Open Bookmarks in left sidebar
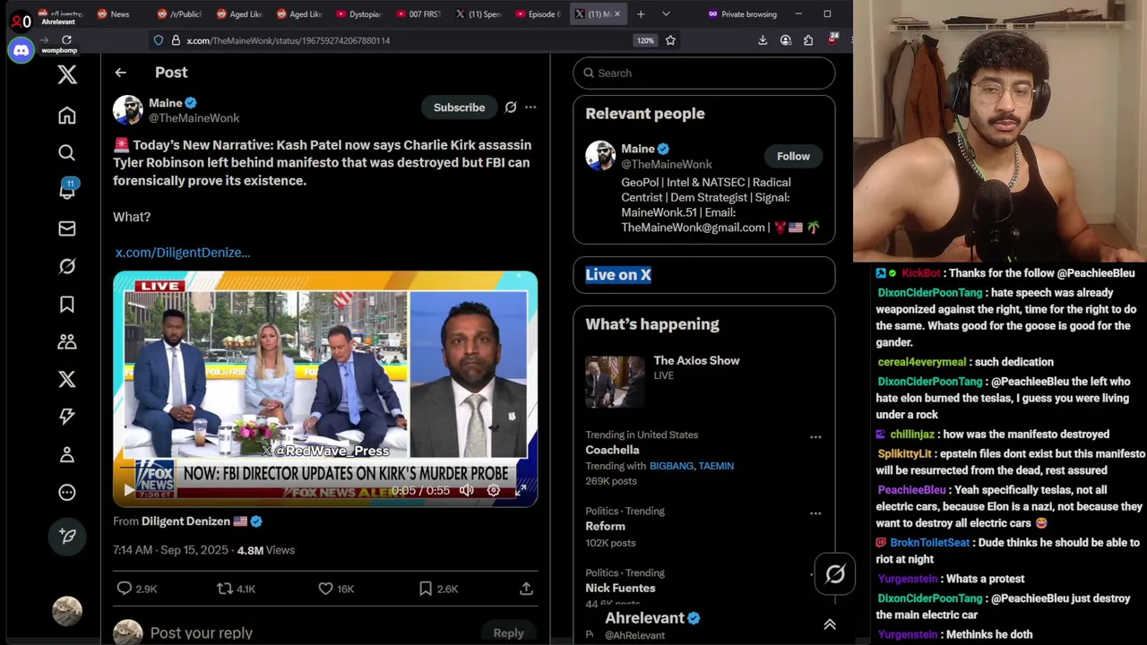 (67, 305)
